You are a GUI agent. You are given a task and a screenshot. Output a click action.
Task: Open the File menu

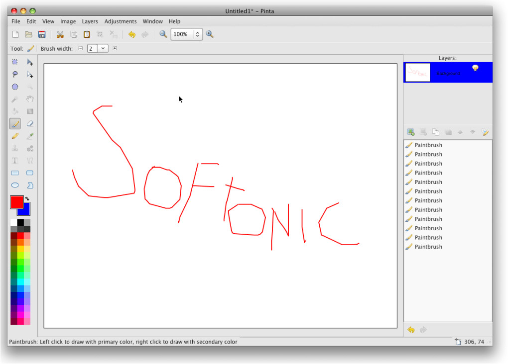15,21
